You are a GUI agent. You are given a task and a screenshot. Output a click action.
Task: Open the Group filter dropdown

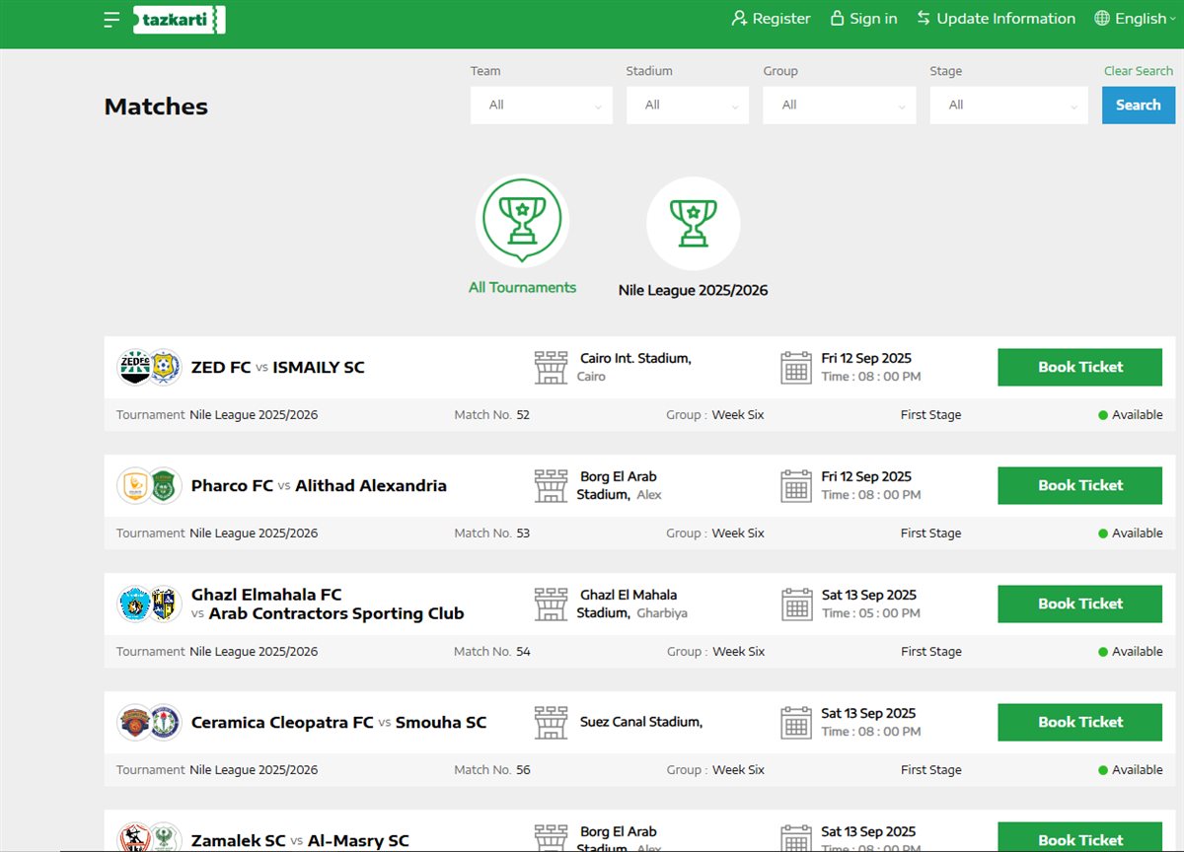tap(840, 106)
